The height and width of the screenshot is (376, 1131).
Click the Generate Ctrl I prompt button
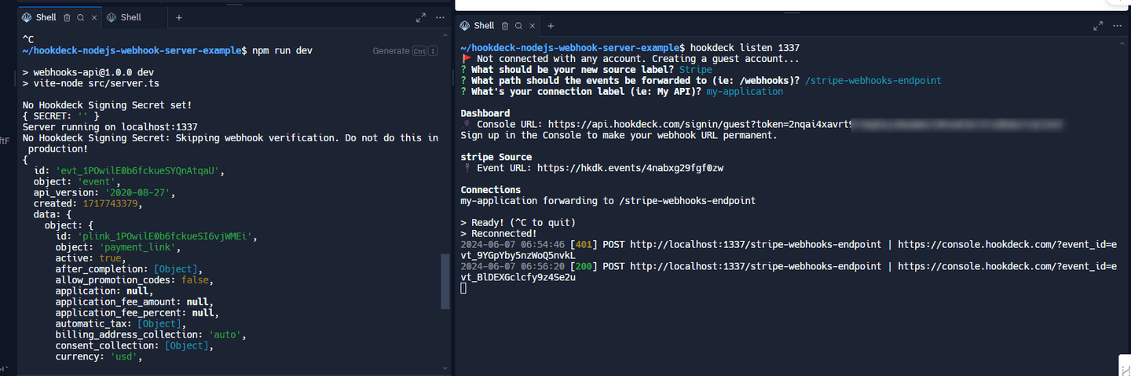pos(405,51)
